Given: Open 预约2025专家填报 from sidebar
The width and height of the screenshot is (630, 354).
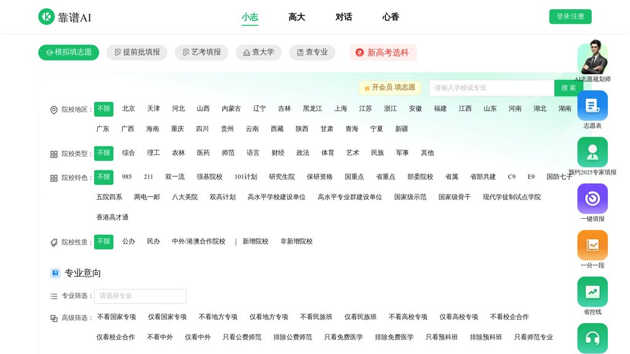Looking at the screenshot, I should pos(592,152).
